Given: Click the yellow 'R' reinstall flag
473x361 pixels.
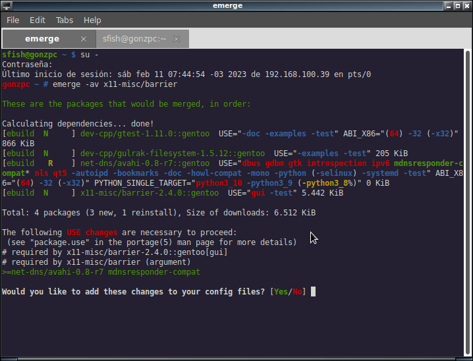Looking at the screenshot, I should 50,163.
